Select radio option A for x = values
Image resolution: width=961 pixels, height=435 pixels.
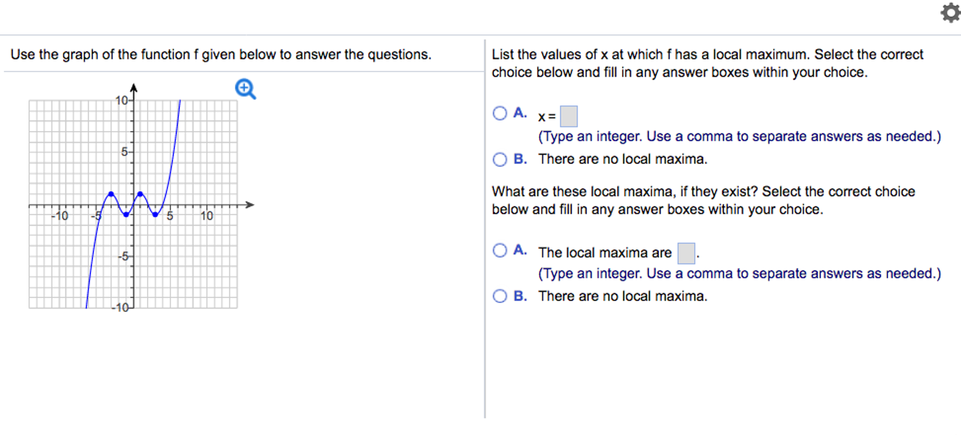click(500, 113)
